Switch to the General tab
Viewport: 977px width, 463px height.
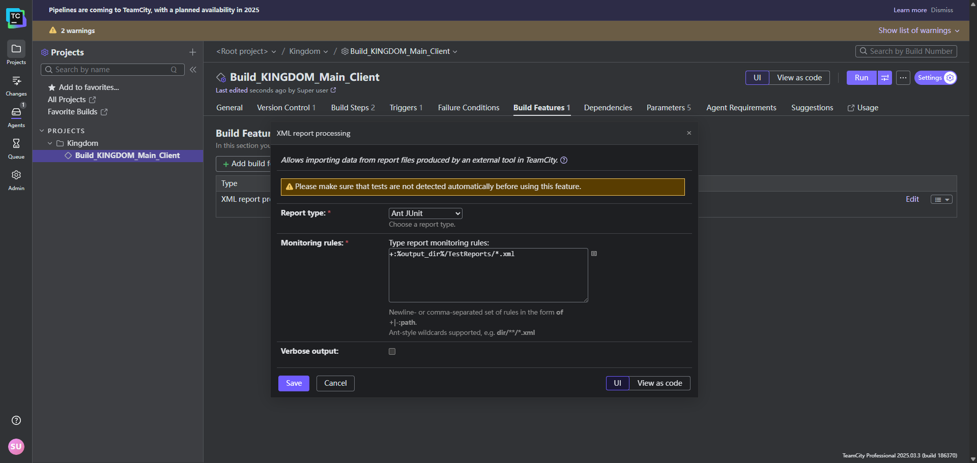(x=229, y=108)
